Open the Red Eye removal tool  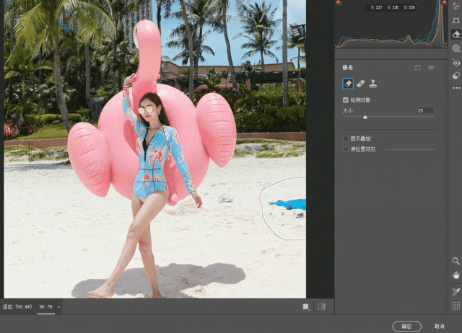pyautogui.click(x=456, y=62)
